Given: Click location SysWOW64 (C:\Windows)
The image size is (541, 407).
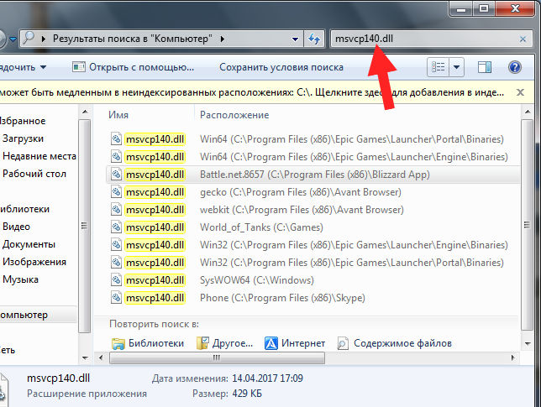Looking at the screenshot, I should 257,280.
